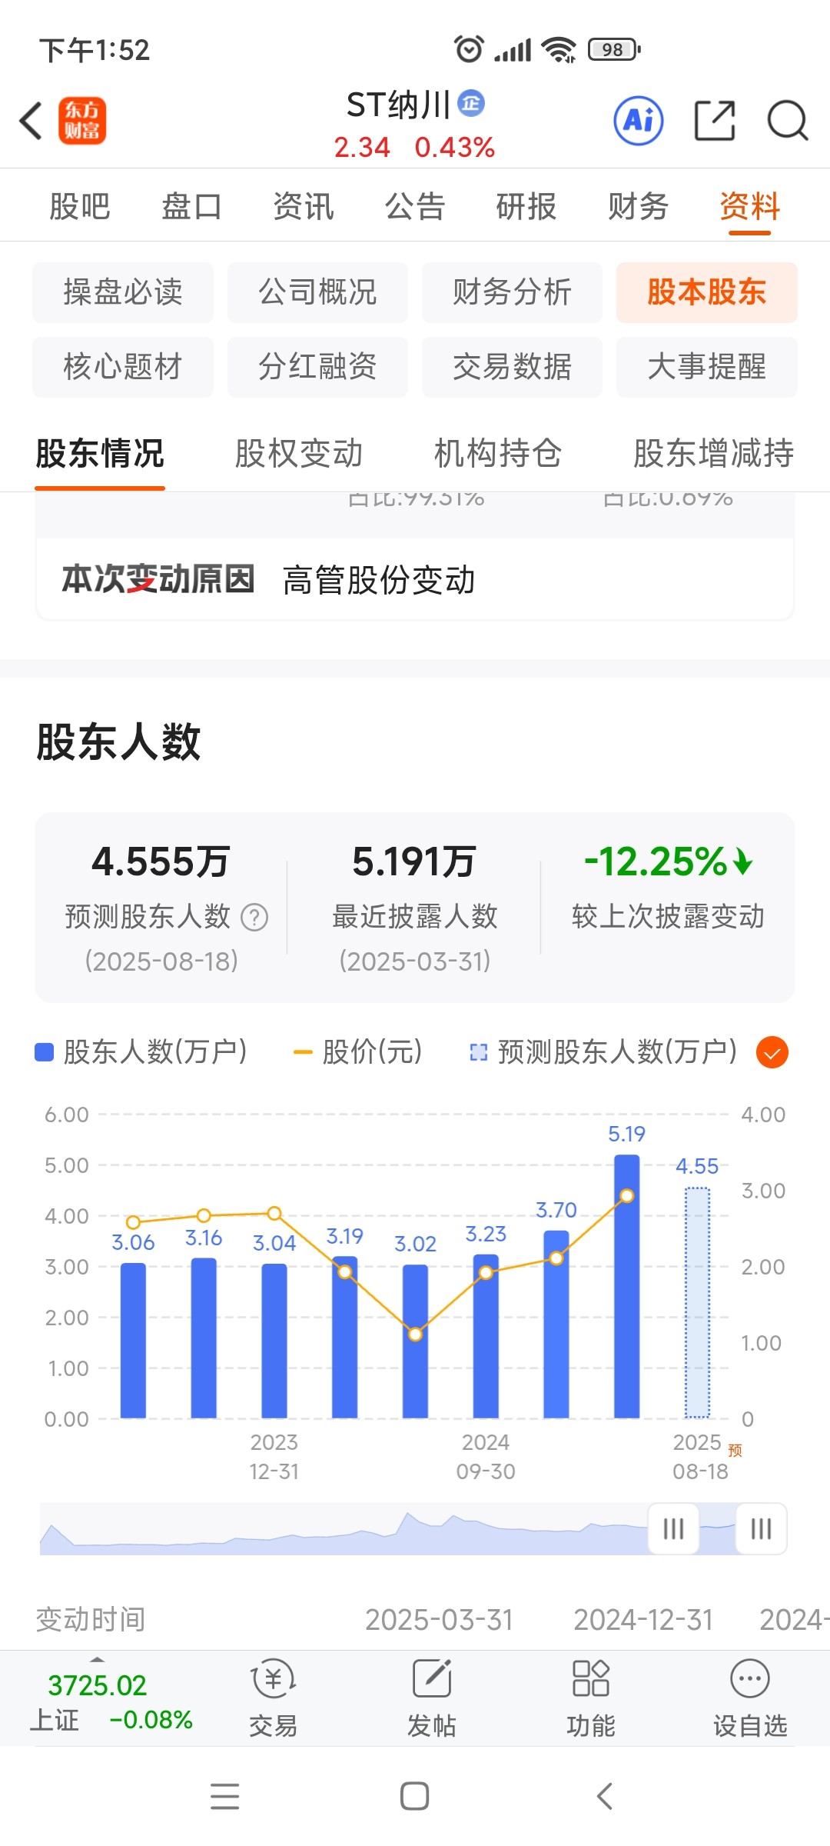Toggle 预测股东人数(万户) legend series
Image resolution: width=830 pixels, height=1846 pixels.
pos(603,1051)
